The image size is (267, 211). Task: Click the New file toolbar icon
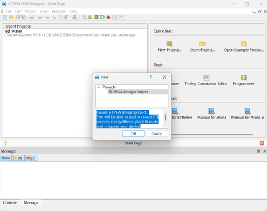[5, 18]
